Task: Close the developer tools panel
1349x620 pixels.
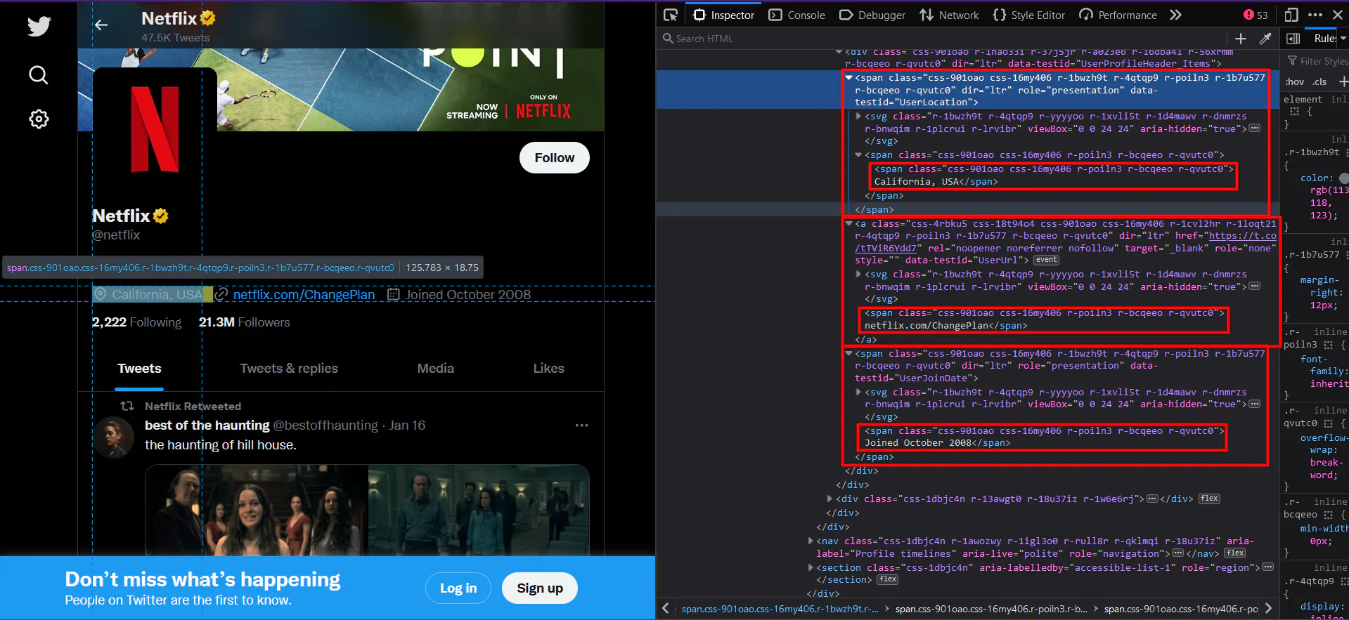Action: pyautogui.click(x=1338, y=15)
